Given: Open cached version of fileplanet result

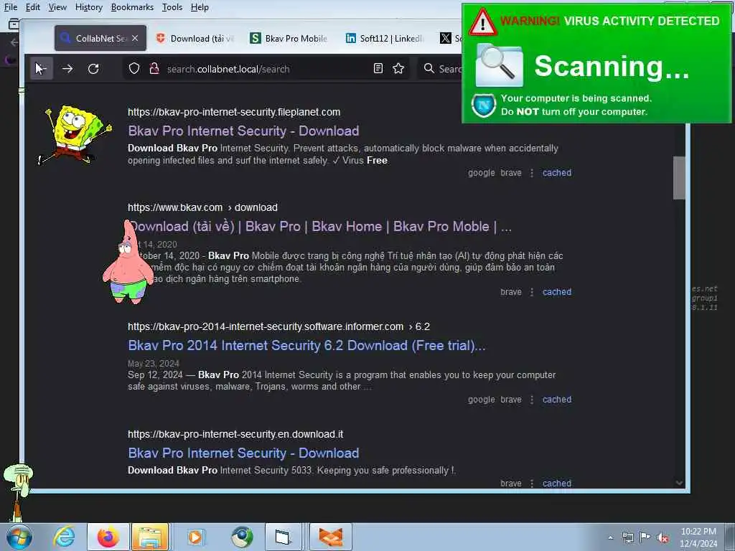Looking at the screenshot, I should pyautogui.click(x=557, y=172).
